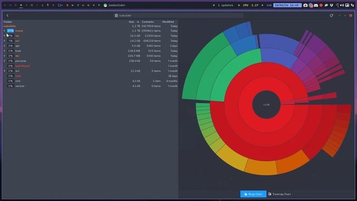Select the mnt folder row
Viewport: 357px width, 201px height.
pos(90,81)
